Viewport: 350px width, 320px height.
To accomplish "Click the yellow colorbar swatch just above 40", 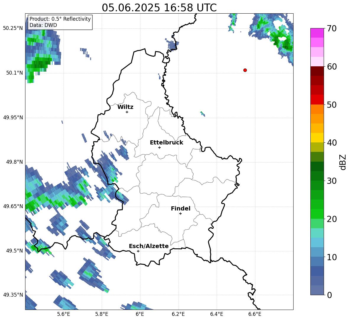I will (317, 138).
